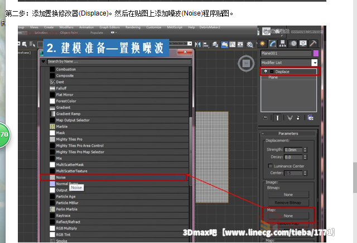The height and width of the screenshot is (243, 357).
Task: Click the Bitmap None button
Action: coord(288,195)
